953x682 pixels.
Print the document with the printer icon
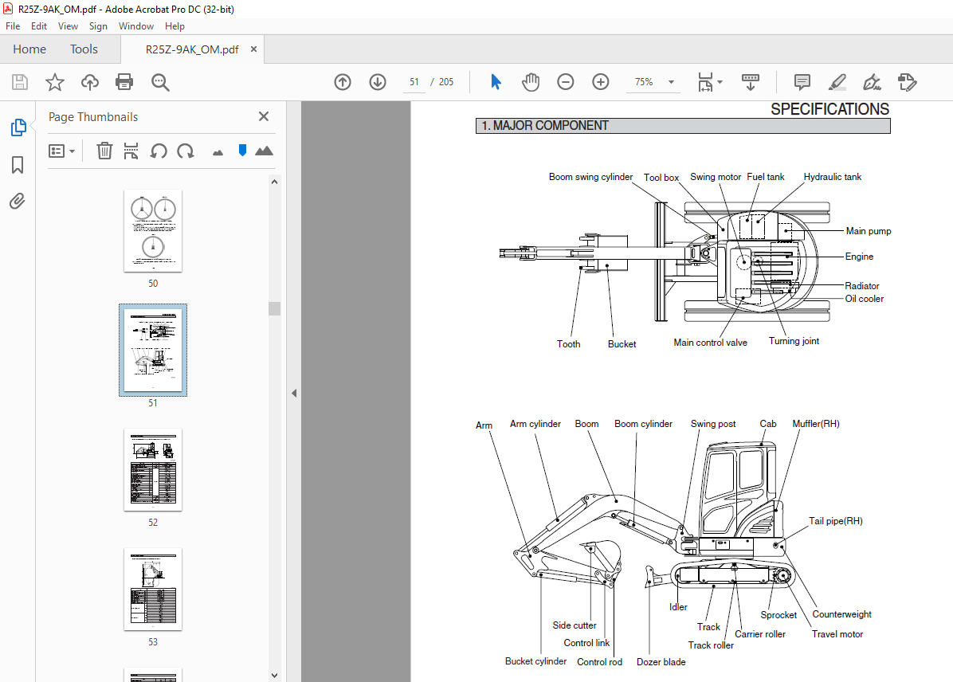124,82
